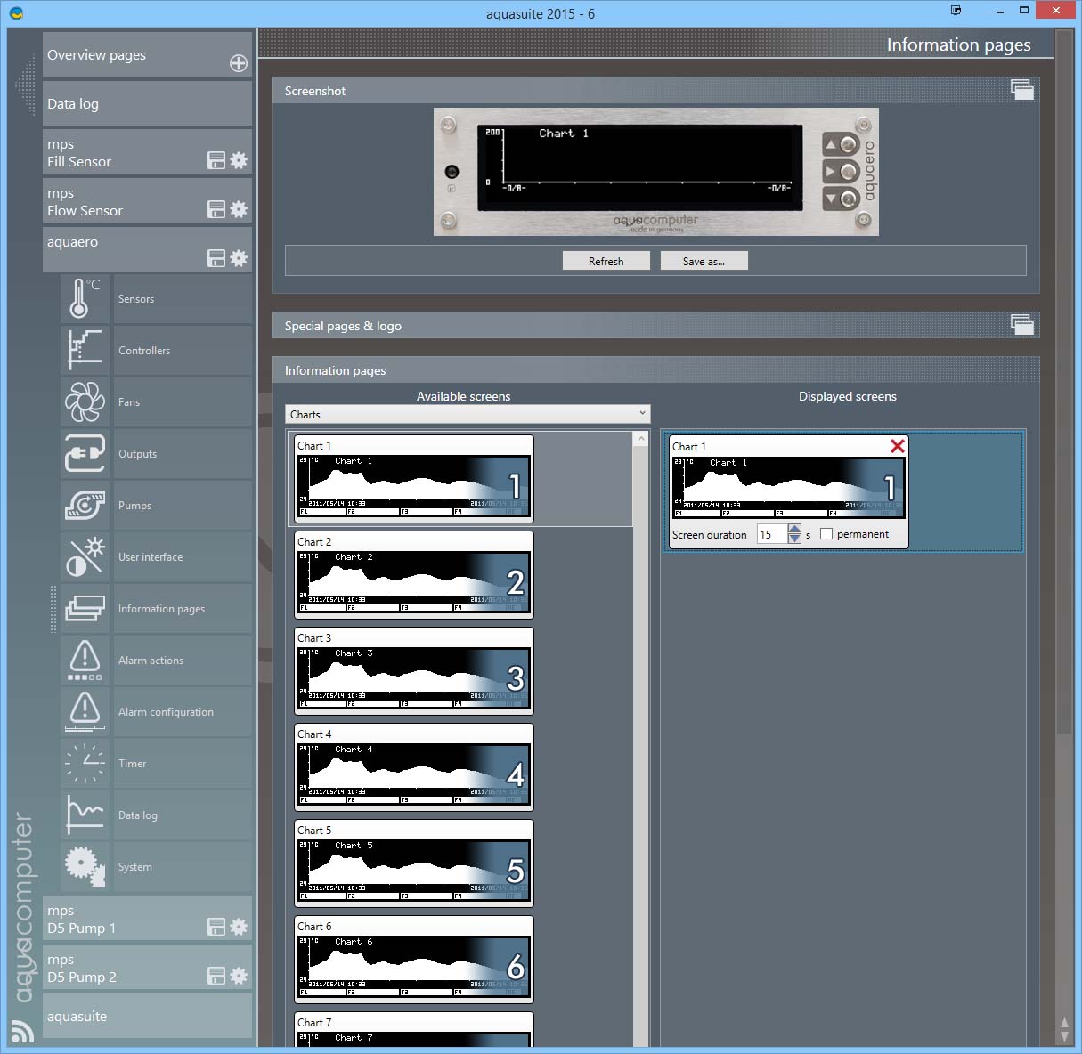This screenshot has height=1054, width=1082.
Task: Enable the permanent checkbox for Chart 1
Action: pyautogui.click(x=826, y=534)
